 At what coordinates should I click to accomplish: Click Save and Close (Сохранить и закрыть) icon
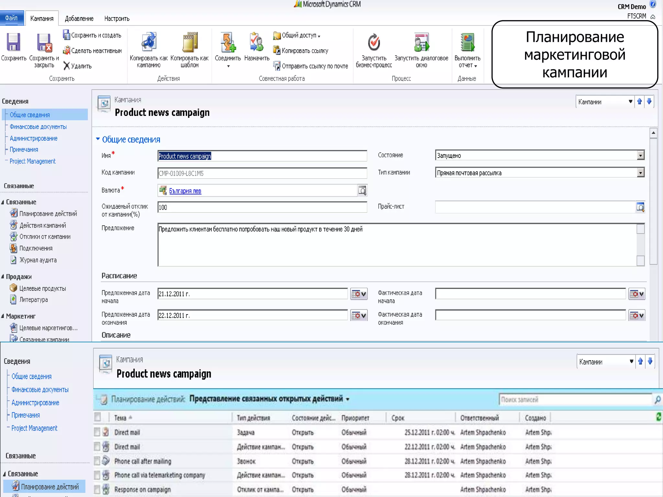(44, 43)
